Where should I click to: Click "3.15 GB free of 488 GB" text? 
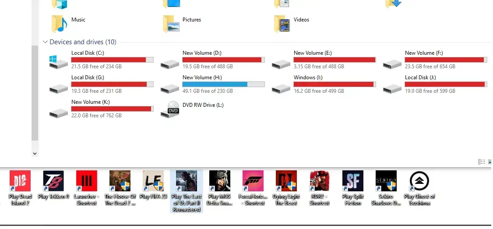pos(319,67)
